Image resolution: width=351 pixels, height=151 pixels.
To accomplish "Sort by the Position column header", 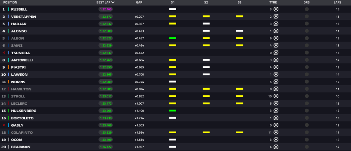I will pyautogui.click(x=10, y=2).
